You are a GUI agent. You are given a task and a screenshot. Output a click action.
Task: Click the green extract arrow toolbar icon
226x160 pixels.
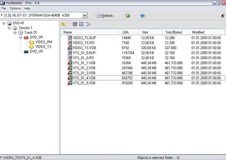coord(128,16)
